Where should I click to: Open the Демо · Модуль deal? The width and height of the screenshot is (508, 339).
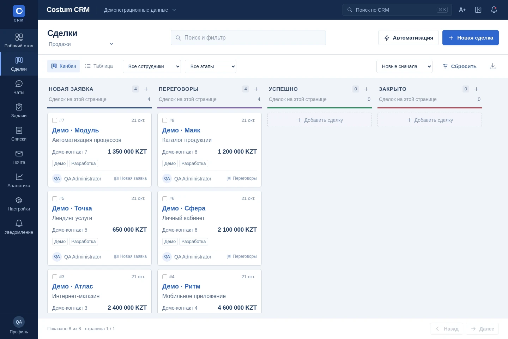point(75,130)
